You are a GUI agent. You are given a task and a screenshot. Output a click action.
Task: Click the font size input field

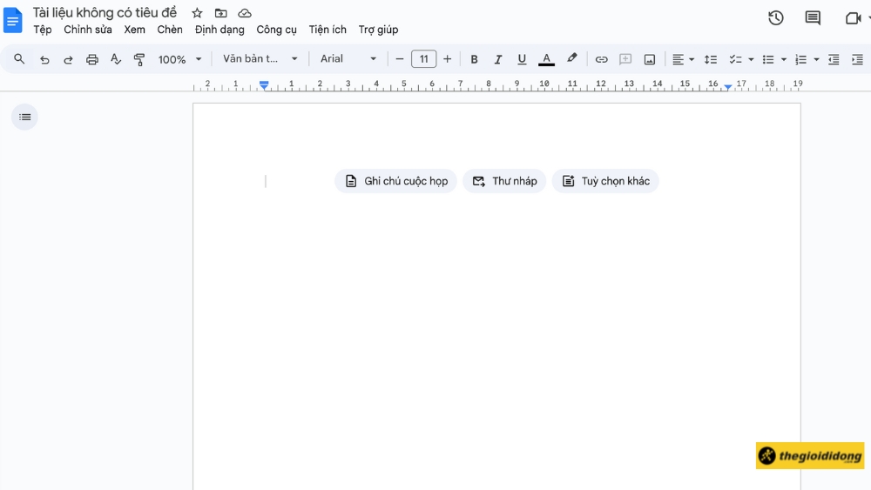(x=423, y=59)
